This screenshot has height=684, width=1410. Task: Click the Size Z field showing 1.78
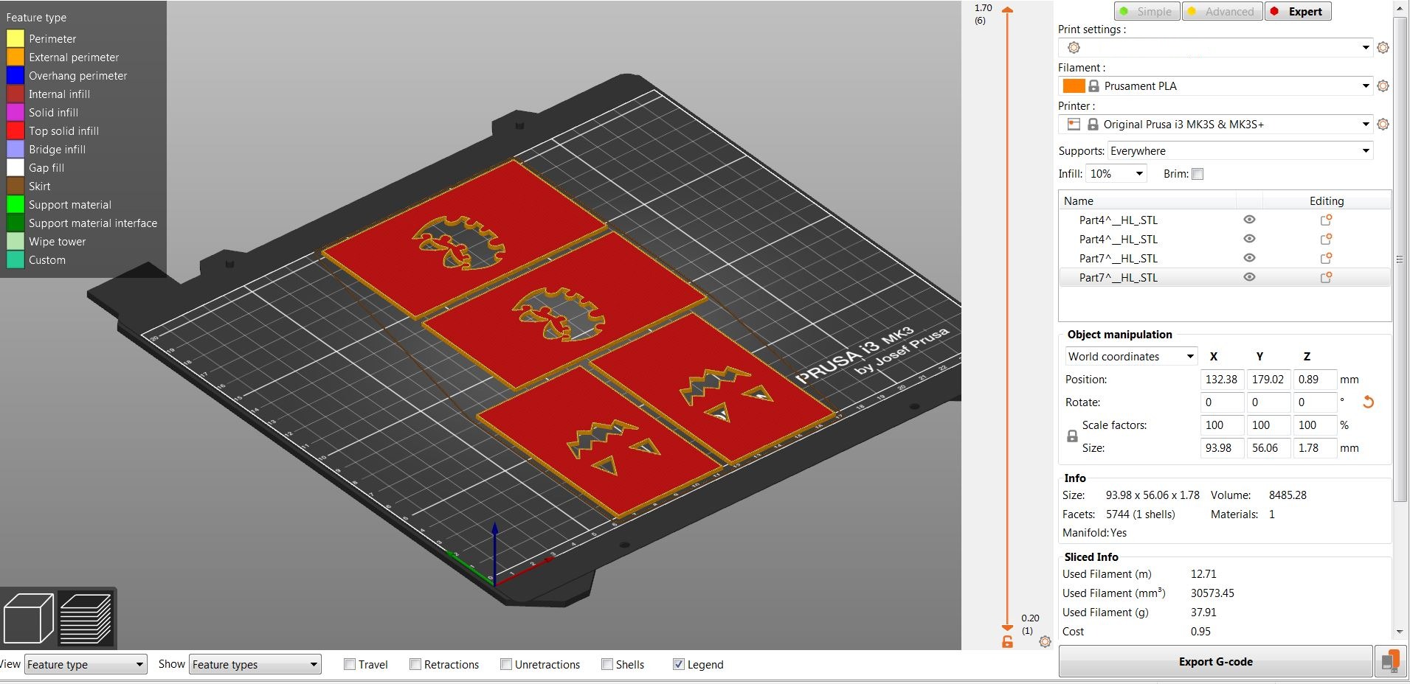1315,448
